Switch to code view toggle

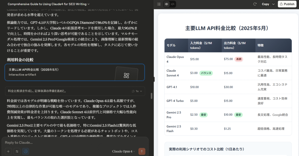point(173,4)
